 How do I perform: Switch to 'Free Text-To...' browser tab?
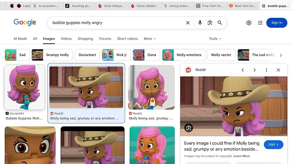(x=210, y=6)
